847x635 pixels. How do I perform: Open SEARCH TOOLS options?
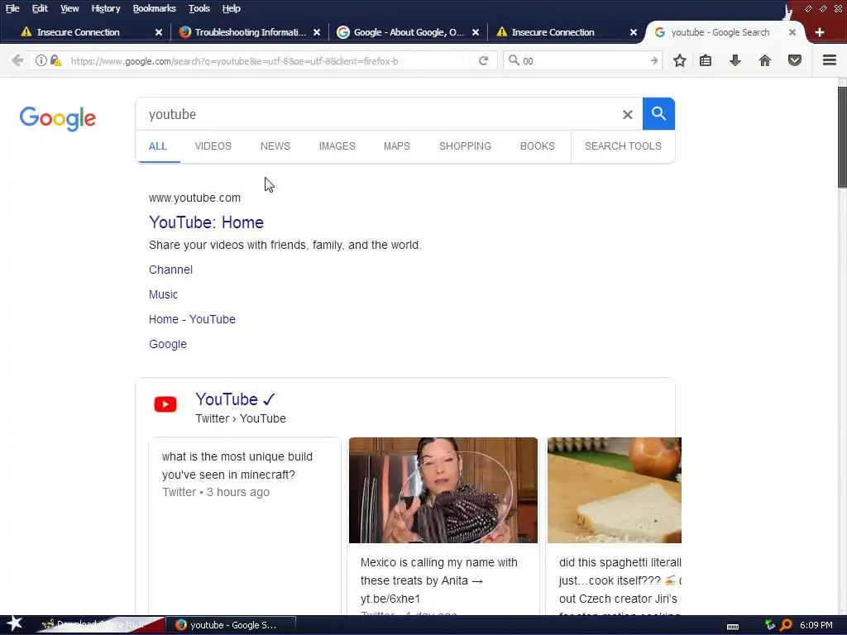[623, 146]
